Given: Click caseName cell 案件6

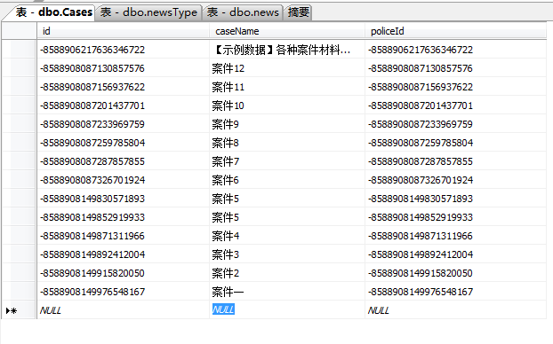Looking at the screenshot, I should pos(287,180).
